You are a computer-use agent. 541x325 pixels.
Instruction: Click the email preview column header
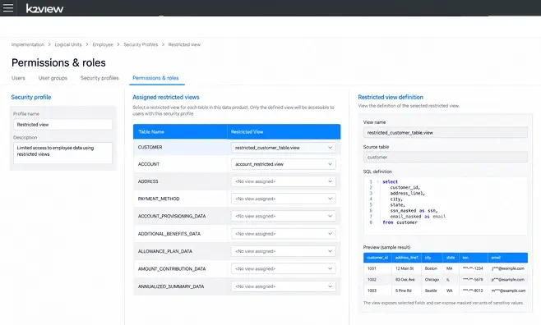[507, 258]
